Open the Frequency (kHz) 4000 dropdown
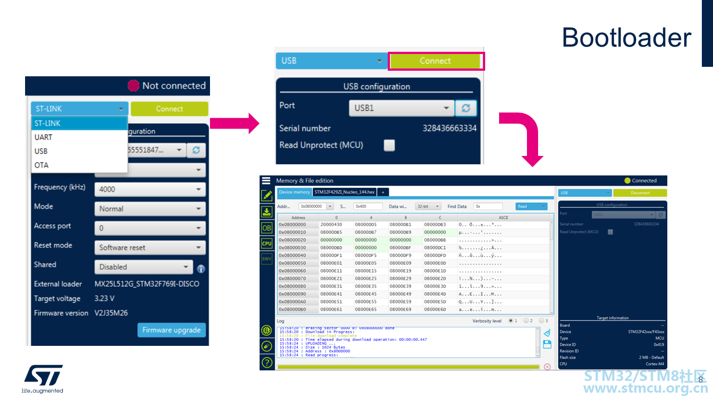 [150, 189]
